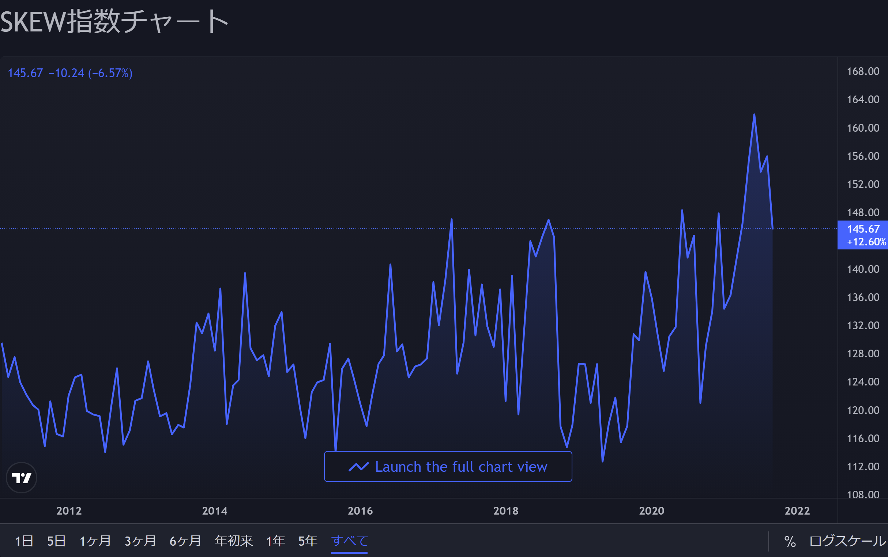The width and height of the screenshot is (888, 557).
Task: Click the Launch the full chart view button
Action: [448, 466]
